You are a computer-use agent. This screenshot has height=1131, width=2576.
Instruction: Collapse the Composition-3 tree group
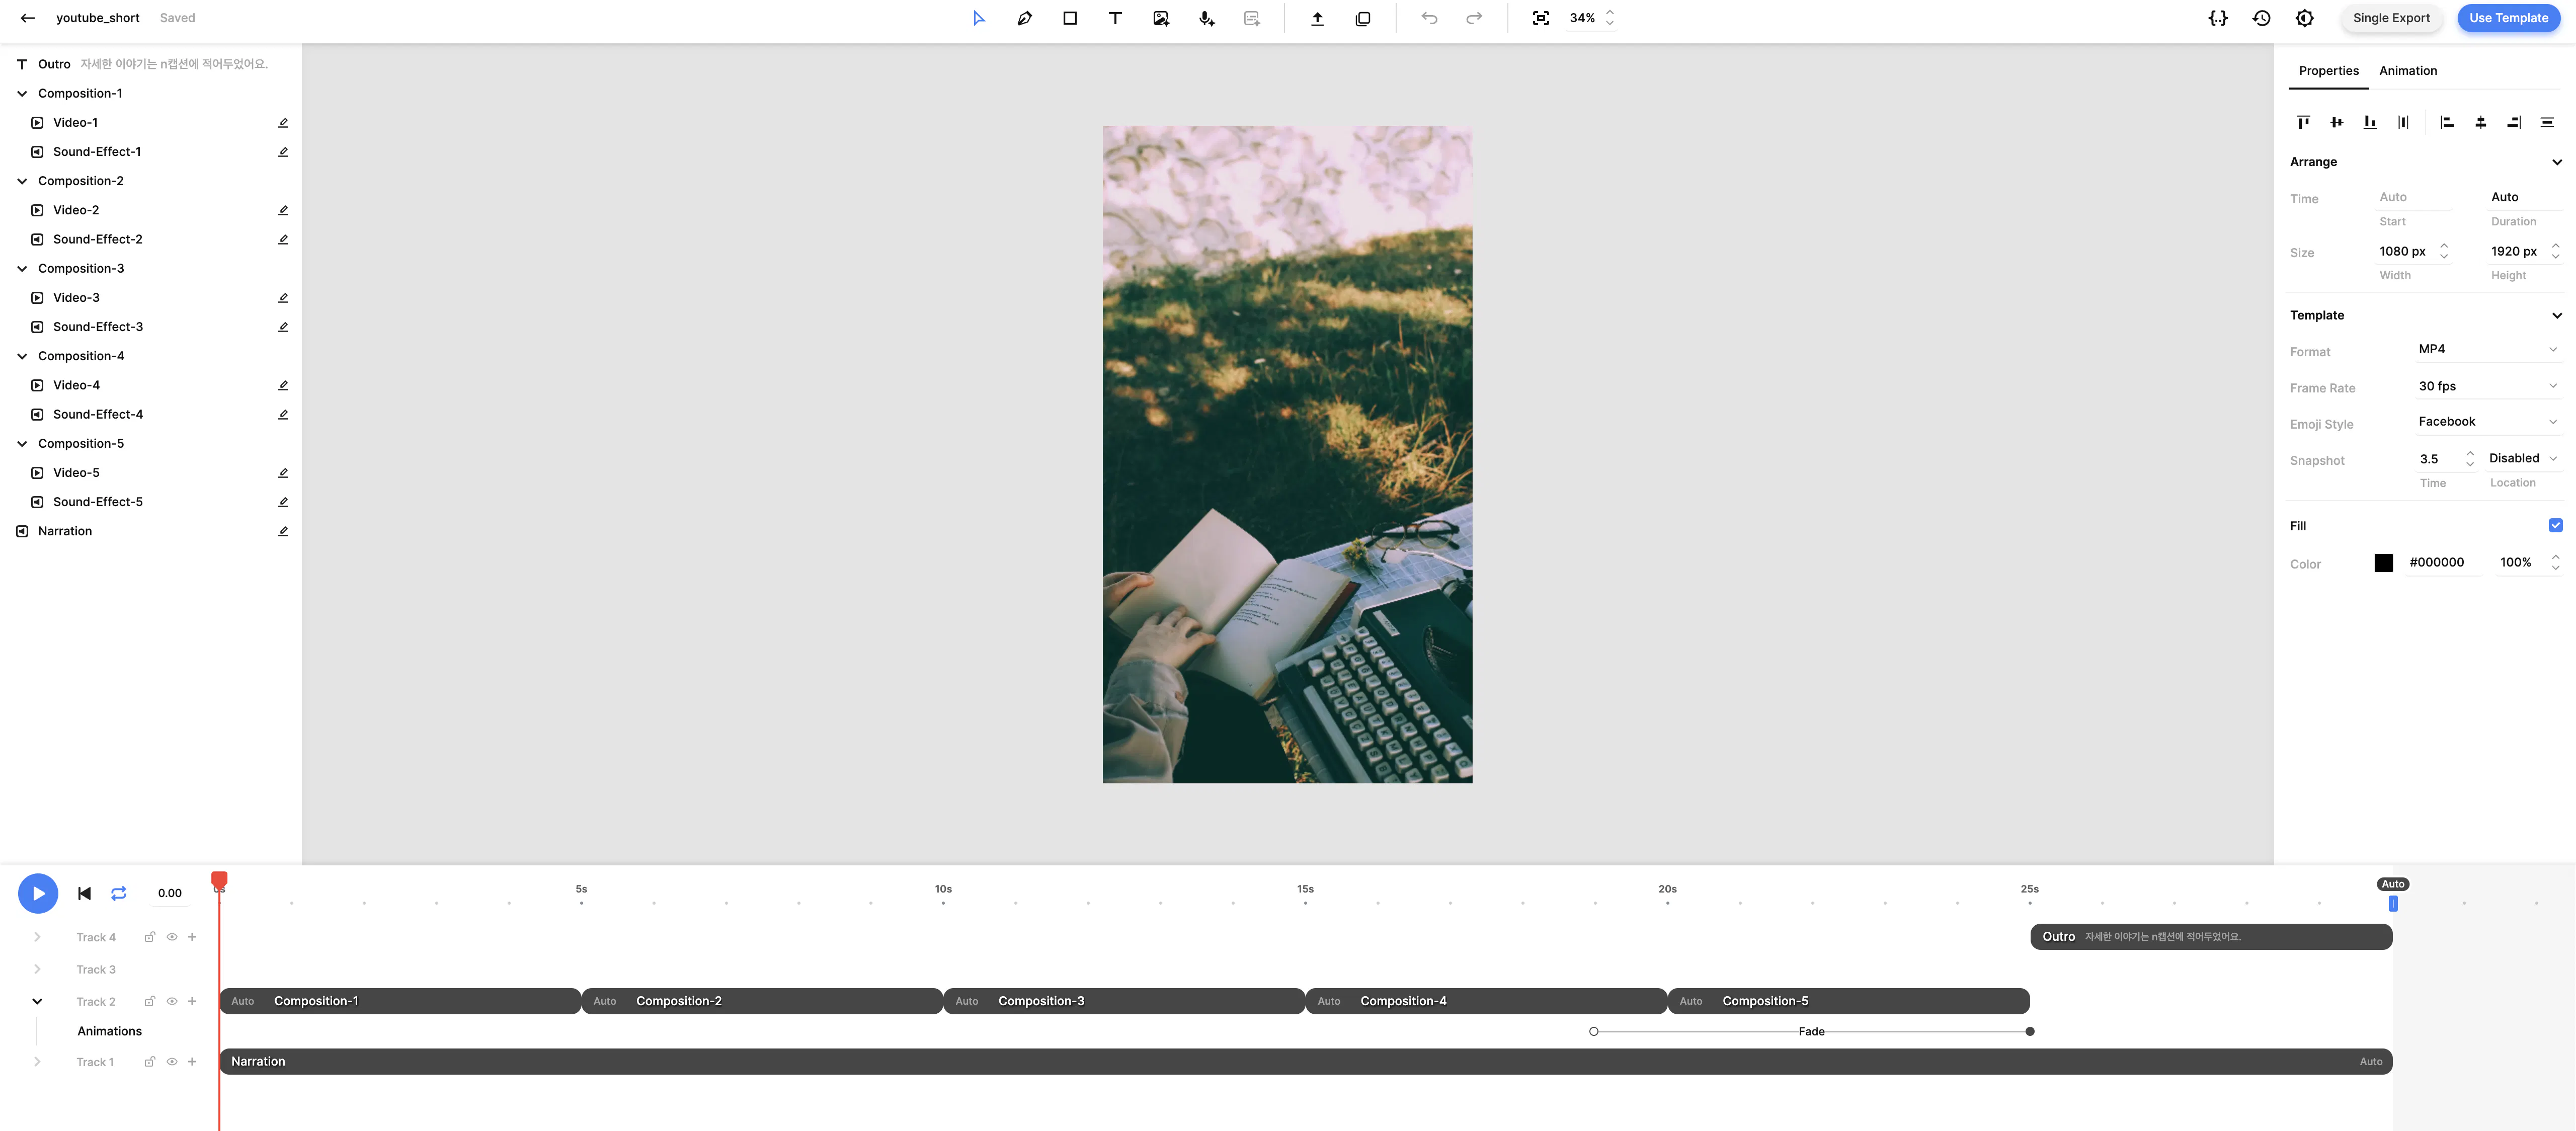[x=22, y=268]
